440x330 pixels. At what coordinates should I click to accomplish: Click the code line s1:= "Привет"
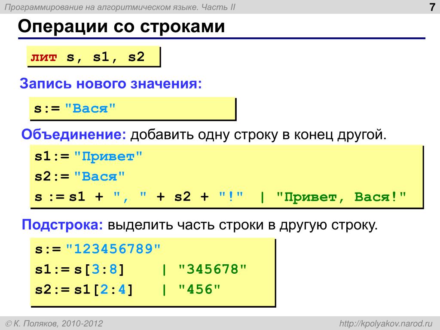[x=89, y=156]
